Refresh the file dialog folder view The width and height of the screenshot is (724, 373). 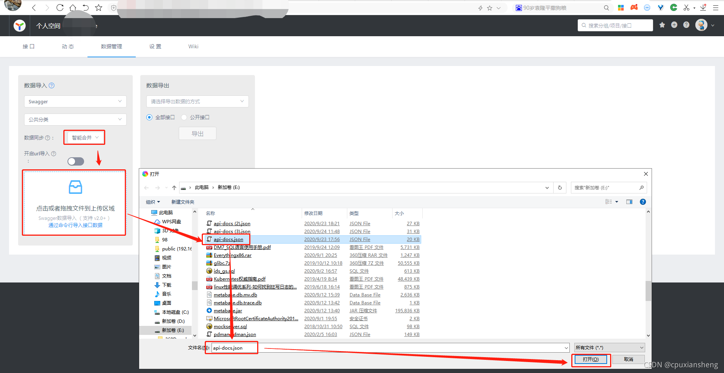[560, 187]
